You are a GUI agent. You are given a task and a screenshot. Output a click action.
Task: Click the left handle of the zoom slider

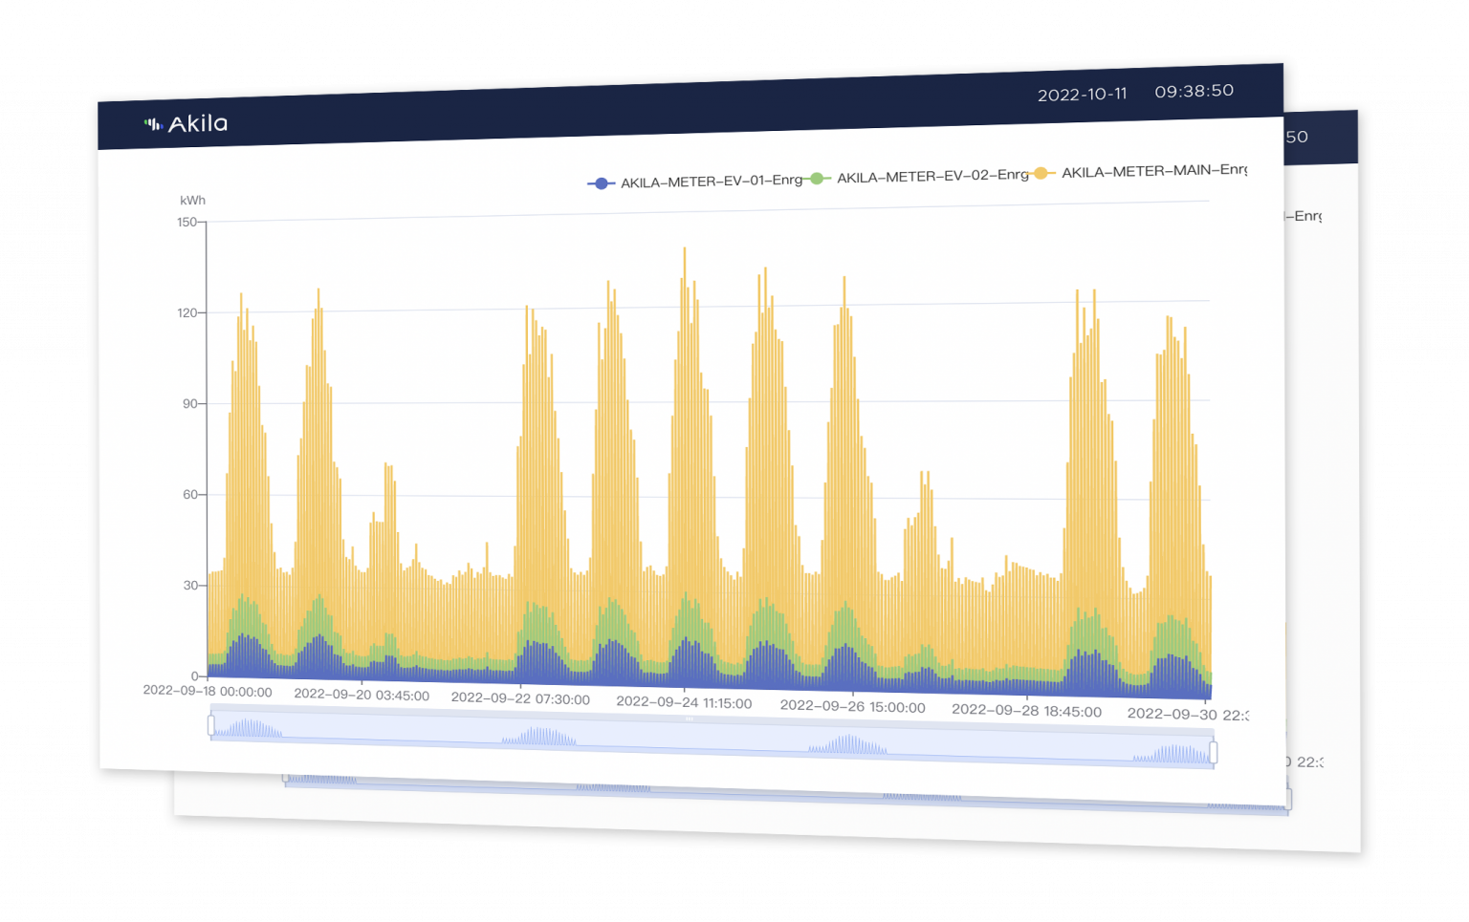(211, 725)
